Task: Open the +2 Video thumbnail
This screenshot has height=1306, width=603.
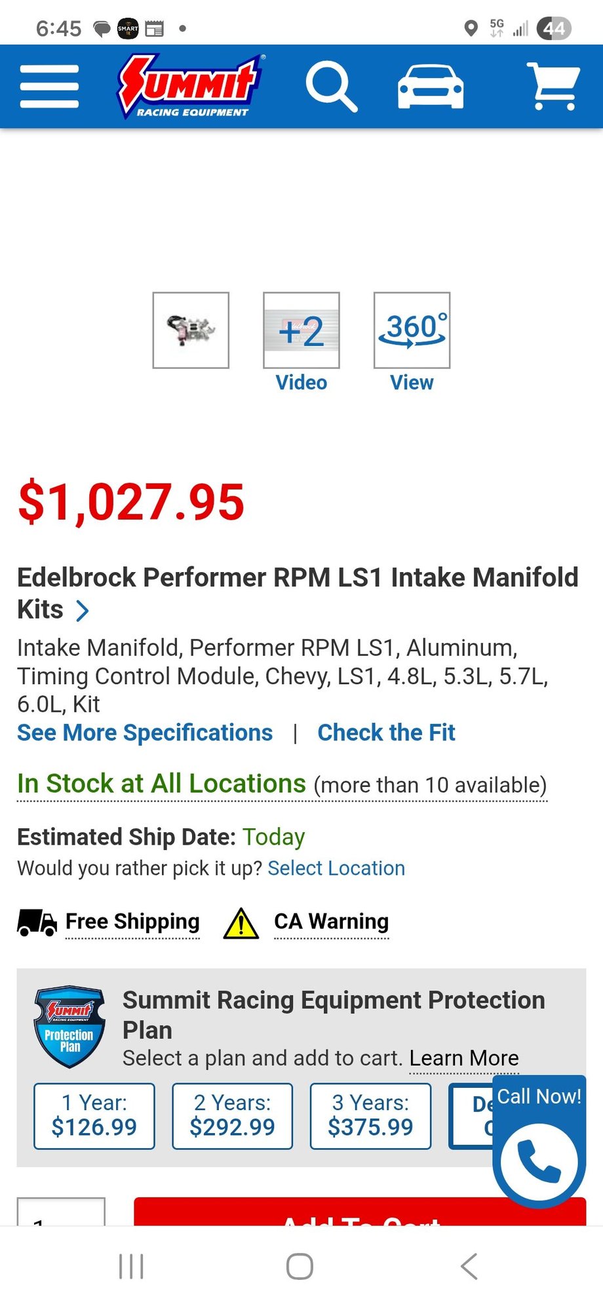Action: coord(301,330)
